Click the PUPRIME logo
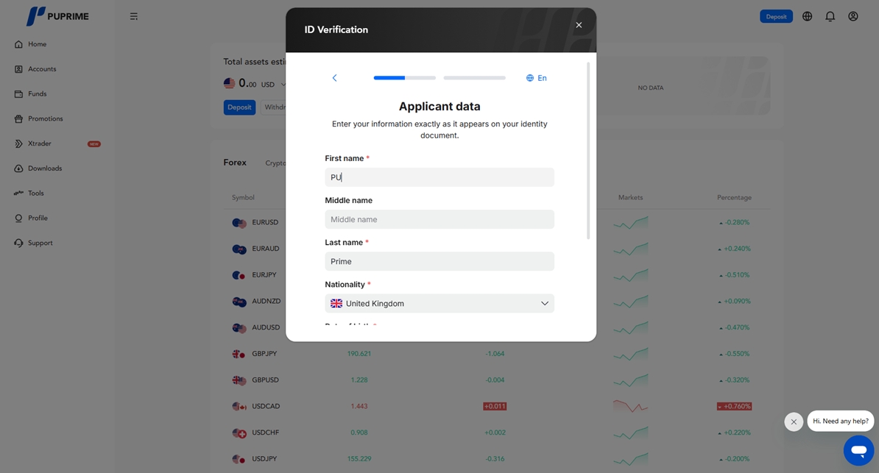 (57, 16)
